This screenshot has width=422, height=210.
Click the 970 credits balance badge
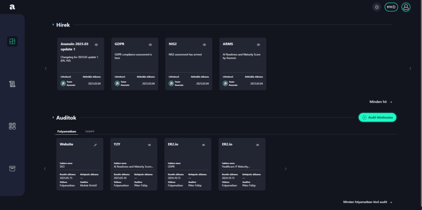point(391,7)
